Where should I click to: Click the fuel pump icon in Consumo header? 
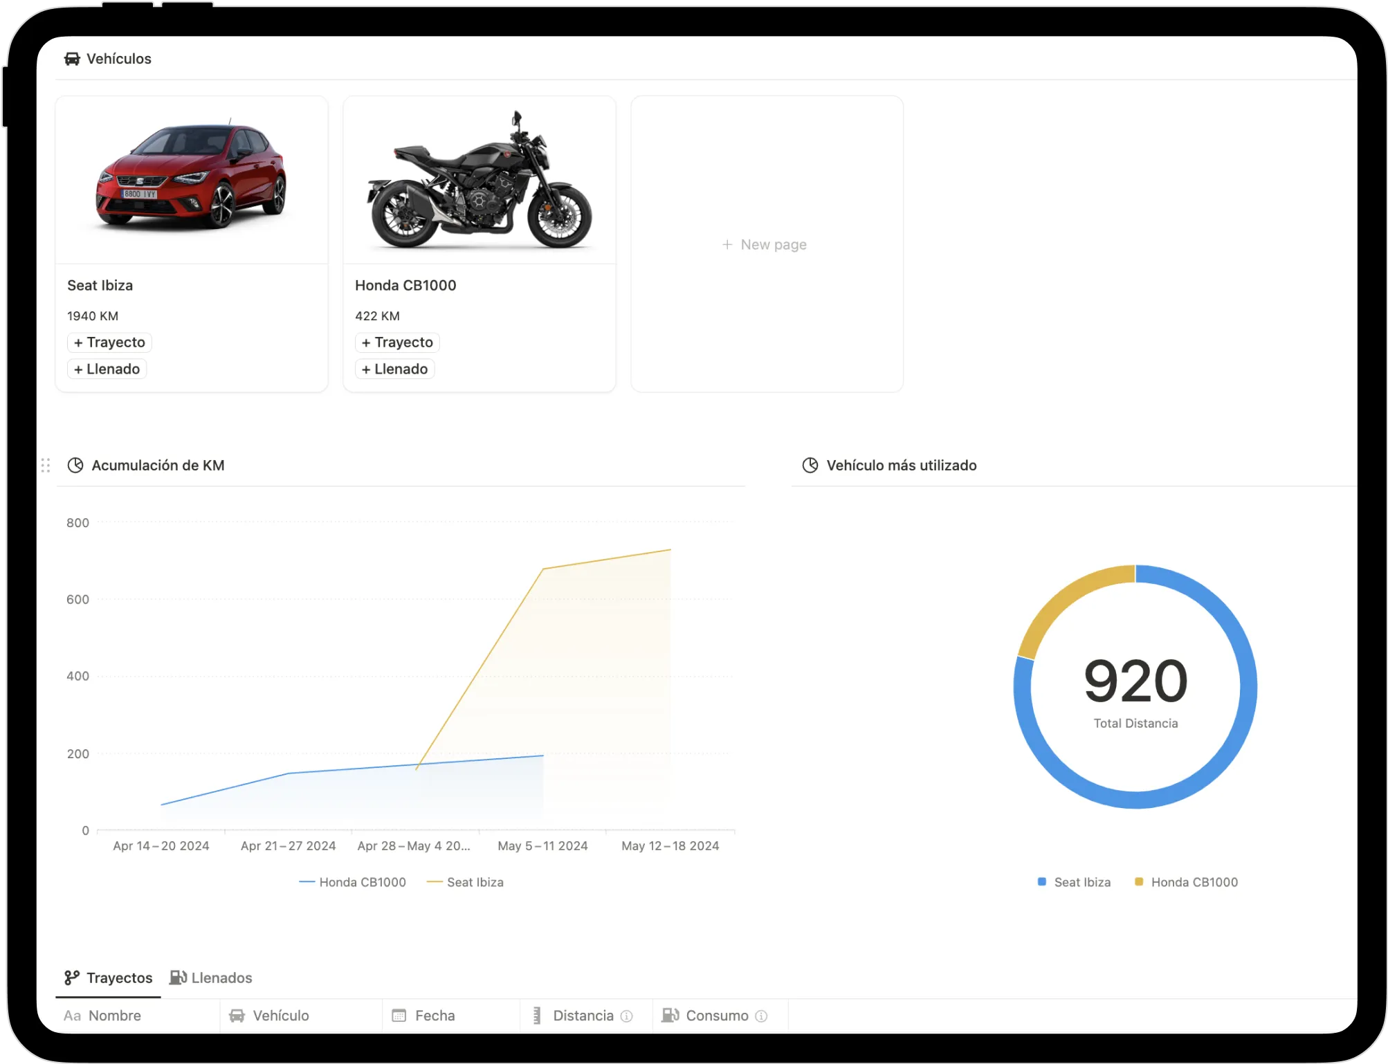pos(670,1016)
